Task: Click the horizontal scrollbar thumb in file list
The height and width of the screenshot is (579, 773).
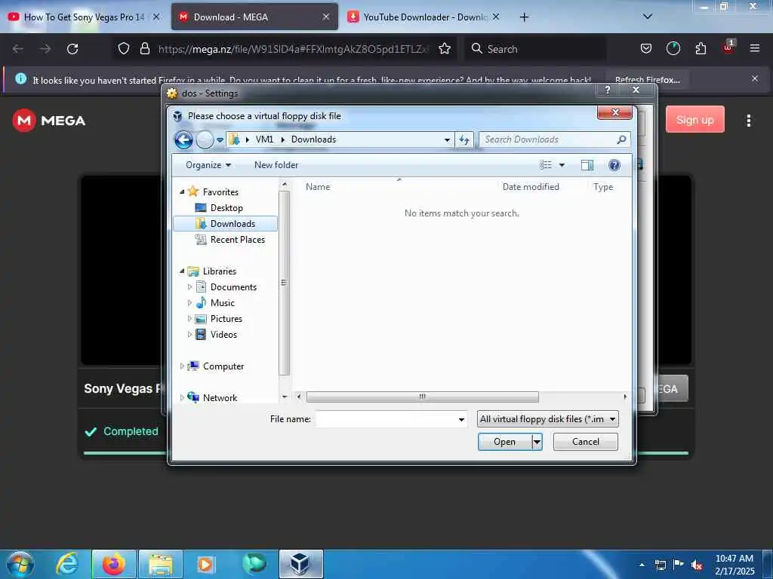Action: [x=423, y=397]
